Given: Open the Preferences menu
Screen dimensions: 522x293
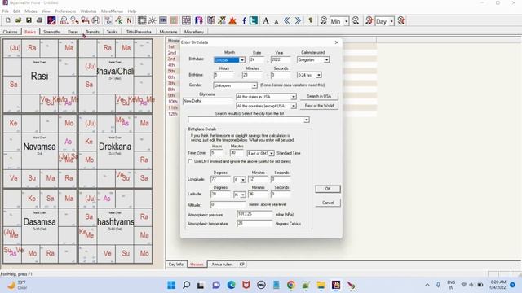Looking at the screenshot, I should [x=65, y=11].
